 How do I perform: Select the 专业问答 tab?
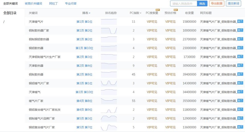(x=71, y=4)
